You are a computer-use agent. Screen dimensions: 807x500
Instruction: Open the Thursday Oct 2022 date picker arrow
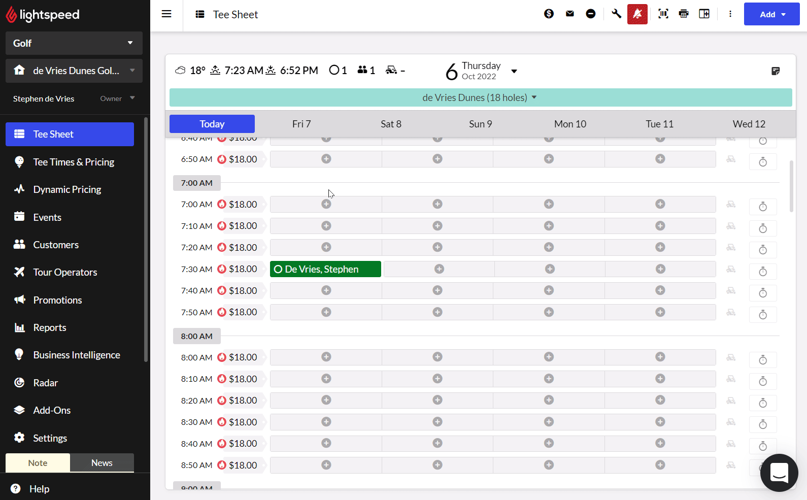coord(514,71)
